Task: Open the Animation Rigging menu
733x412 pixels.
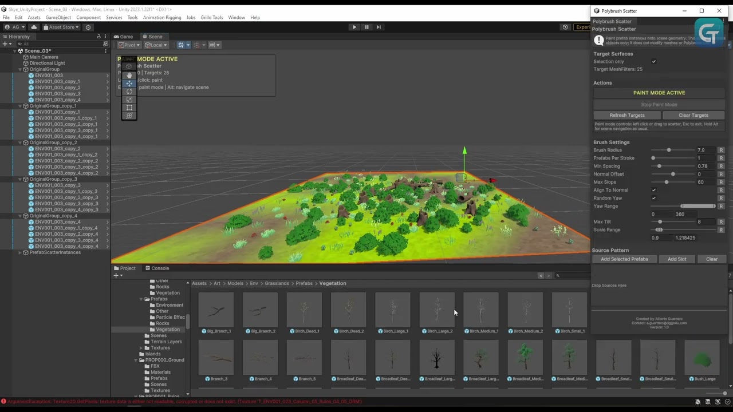Action: tap(162, 18)
